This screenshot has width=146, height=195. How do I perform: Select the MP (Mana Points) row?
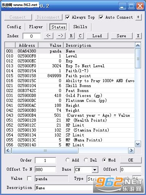click(70, 140)
